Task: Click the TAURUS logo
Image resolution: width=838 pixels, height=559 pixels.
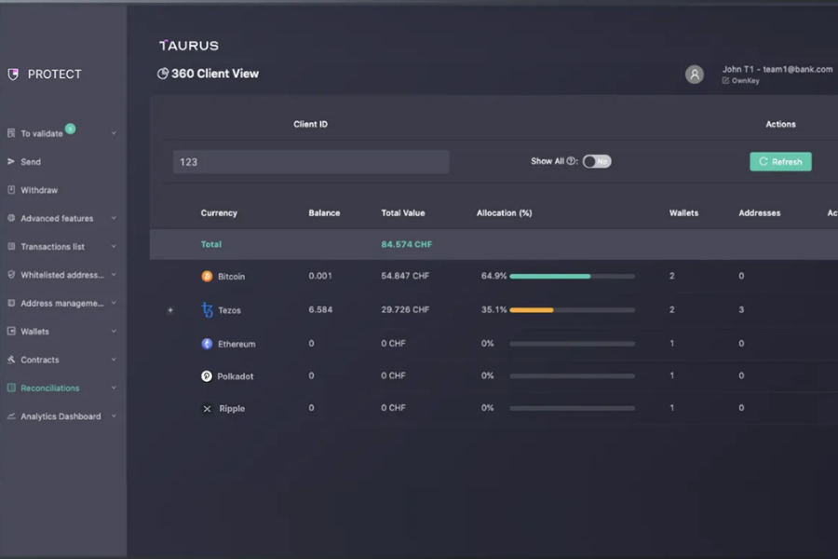Action: tap(189, 46)
